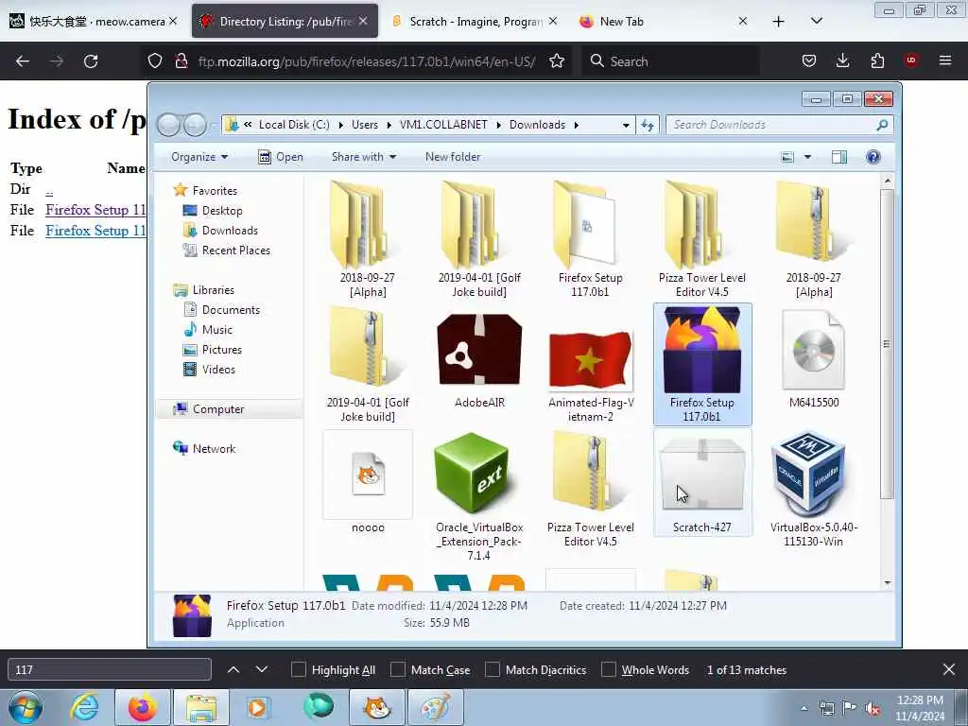Select the noooo Scratch file
Image resolution: width=968 pixels, height=726 pixels.
(368, 483)
